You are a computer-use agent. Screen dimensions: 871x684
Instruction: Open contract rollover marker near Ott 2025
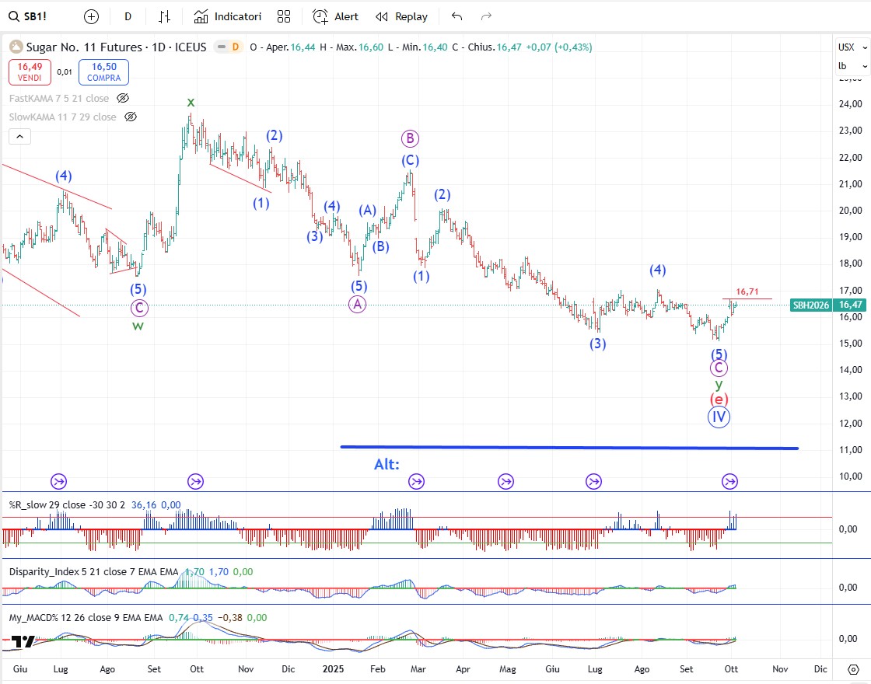point(730,481)
